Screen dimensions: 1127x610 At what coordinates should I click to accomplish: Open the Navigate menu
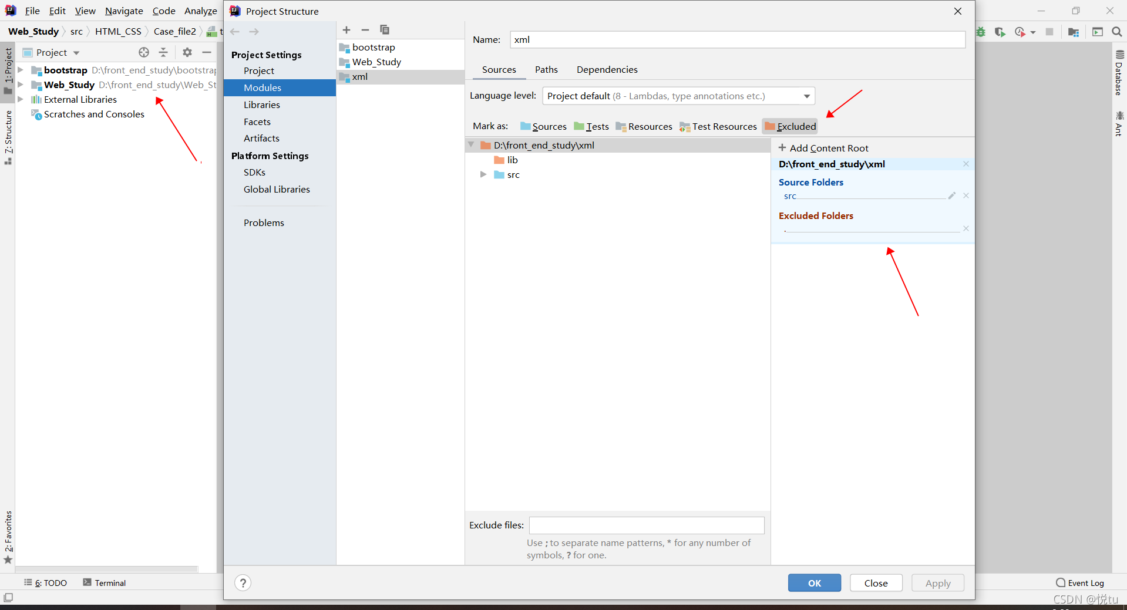point(124,11)
